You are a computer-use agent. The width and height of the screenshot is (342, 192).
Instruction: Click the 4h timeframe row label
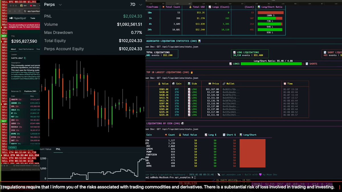(150, 24)
